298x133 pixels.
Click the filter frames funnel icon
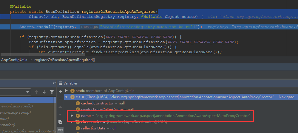52,92
